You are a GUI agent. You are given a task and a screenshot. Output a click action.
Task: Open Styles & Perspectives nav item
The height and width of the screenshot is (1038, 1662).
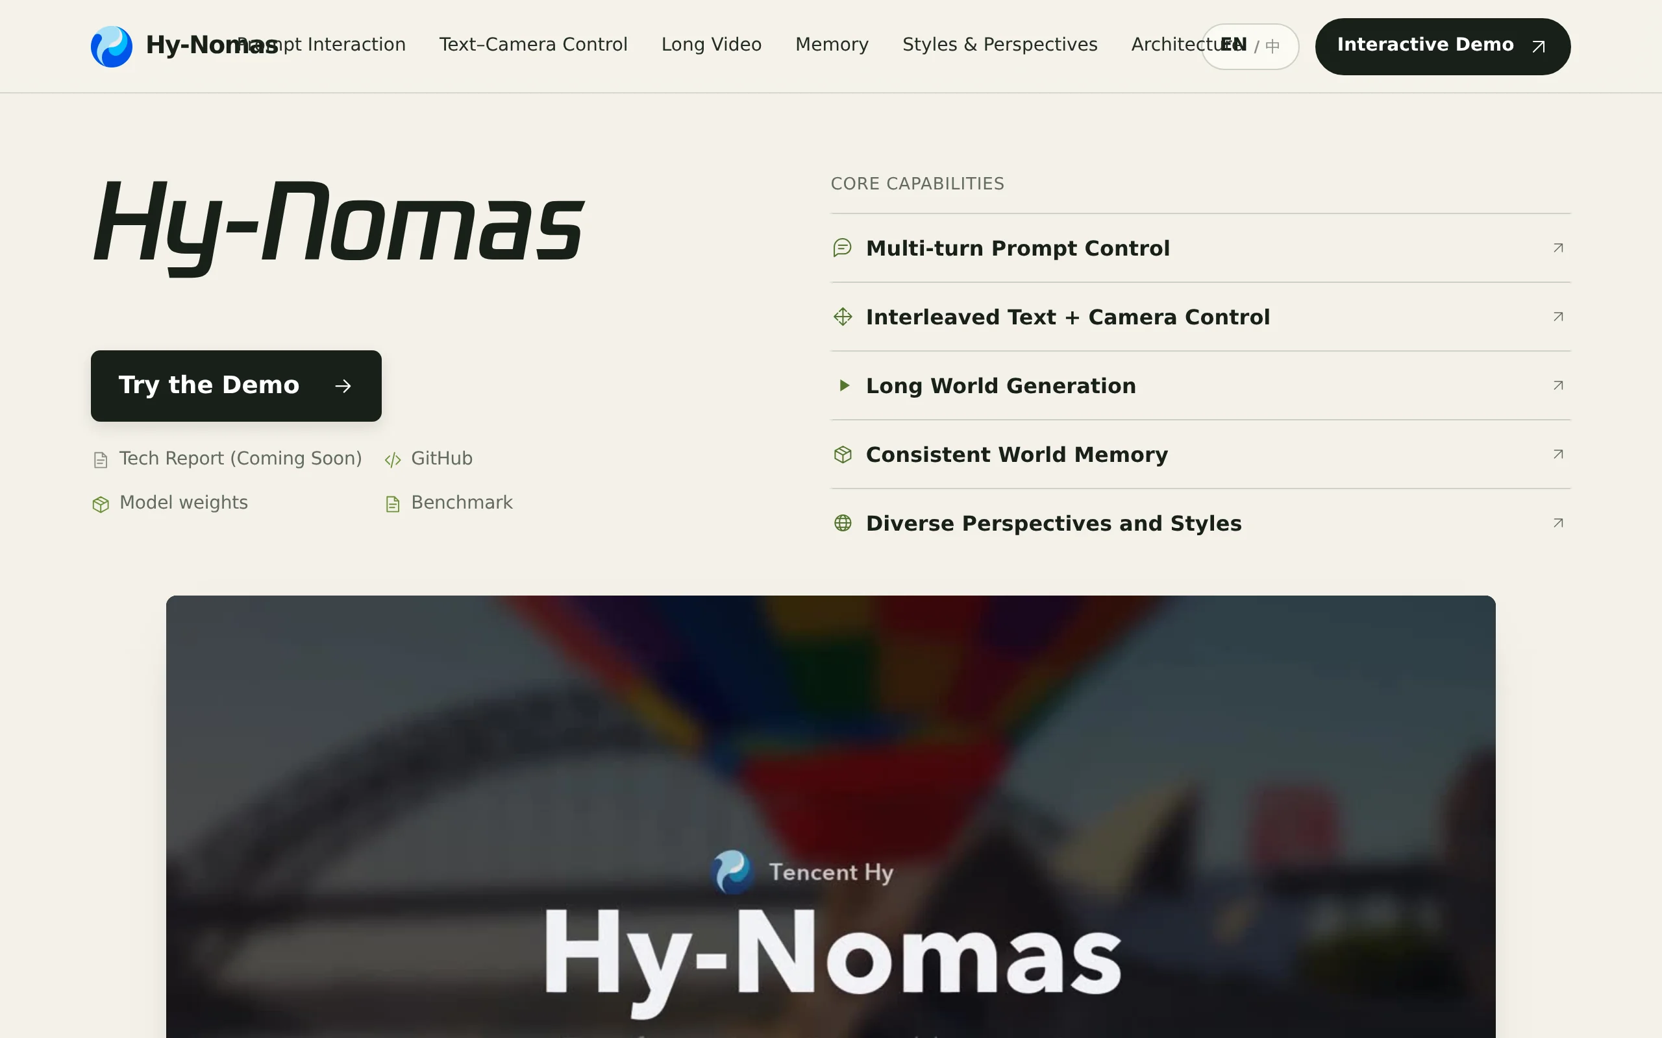click(999, 45)
